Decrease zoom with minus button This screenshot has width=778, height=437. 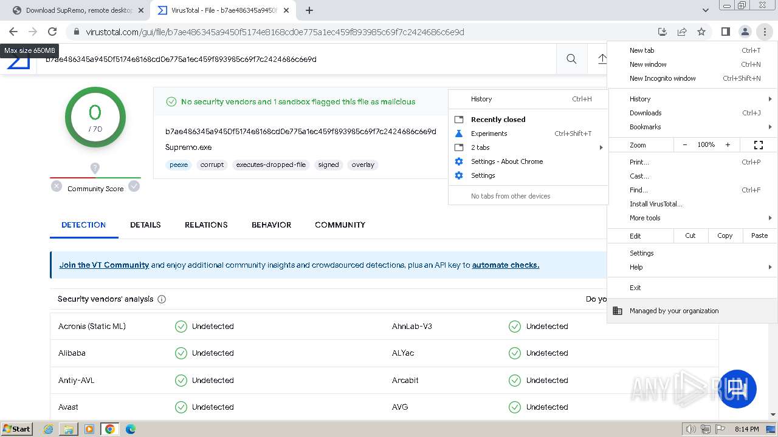click(x=685, y=145)
